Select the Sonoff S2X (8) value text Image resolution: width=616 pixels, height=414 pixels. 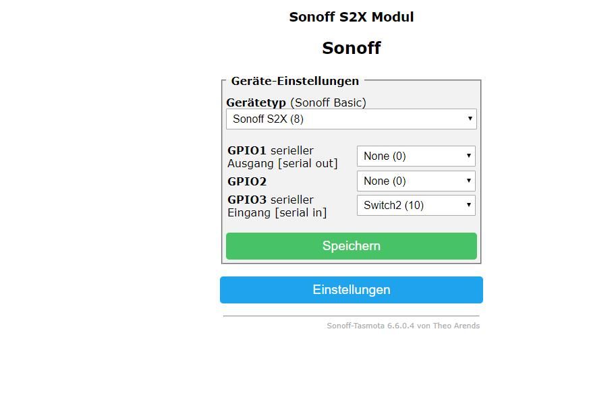coord(268,119)
